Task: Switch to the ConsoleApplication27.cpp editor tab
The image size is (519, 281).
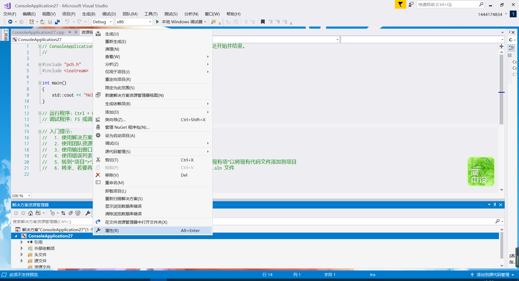Action: pyautogui.click(x=38, y=32)
